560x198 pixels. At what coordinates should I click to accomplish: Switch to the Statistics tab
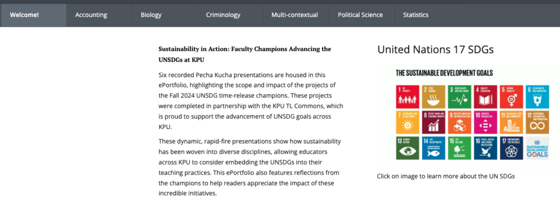pyautogui.click(x=416, y=15)
